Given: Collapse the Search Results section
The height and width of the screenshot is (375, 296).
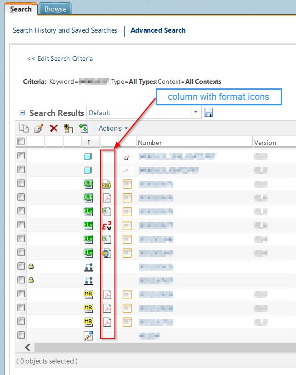Looking at the screenshot, I should [x=22, y=113].
